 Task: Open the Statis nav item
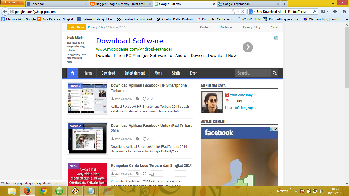click(176, 73)
